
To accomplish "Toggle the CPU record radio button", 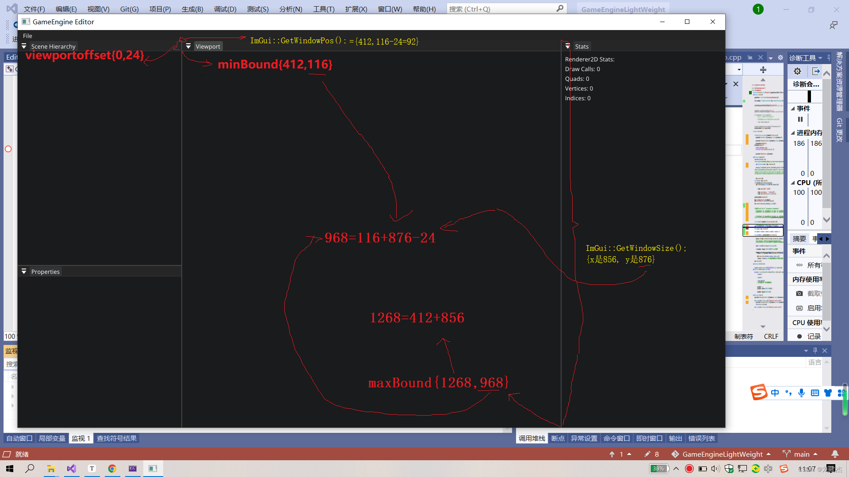I will (799, 337).
